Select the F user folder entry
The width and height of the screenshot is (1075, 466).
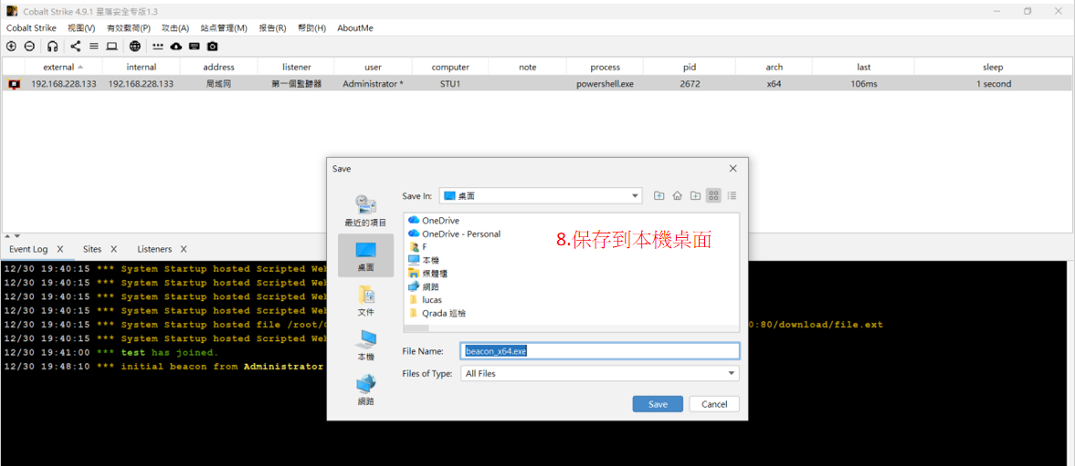[417, 246]
